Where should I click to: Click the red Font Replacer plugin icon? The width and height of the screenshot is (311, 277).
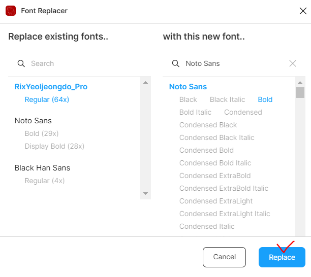pyautogui.click(x=11, y=11)
